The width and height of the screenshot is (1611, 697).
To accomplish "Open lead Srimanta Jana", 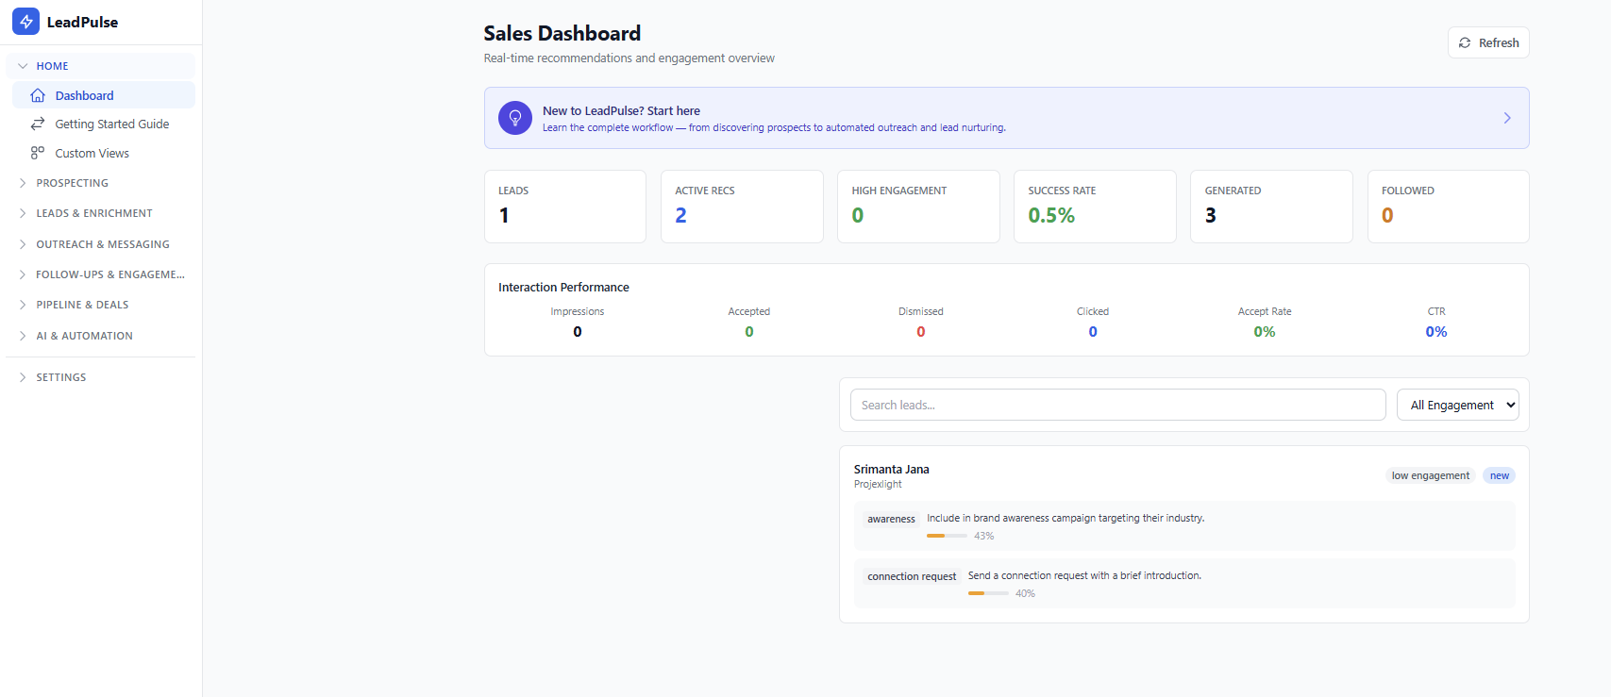I will (x=891, y=469).
